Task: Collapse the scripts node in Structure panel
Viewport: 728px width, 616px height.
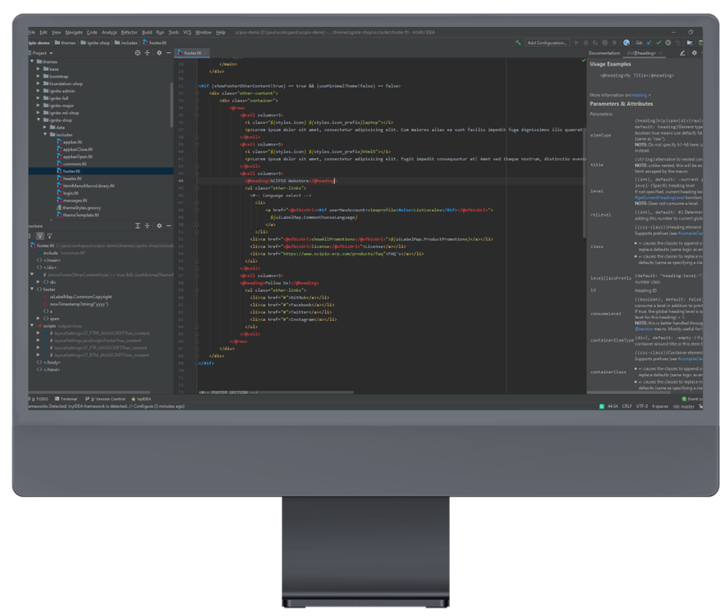Action: coord(32,326)
